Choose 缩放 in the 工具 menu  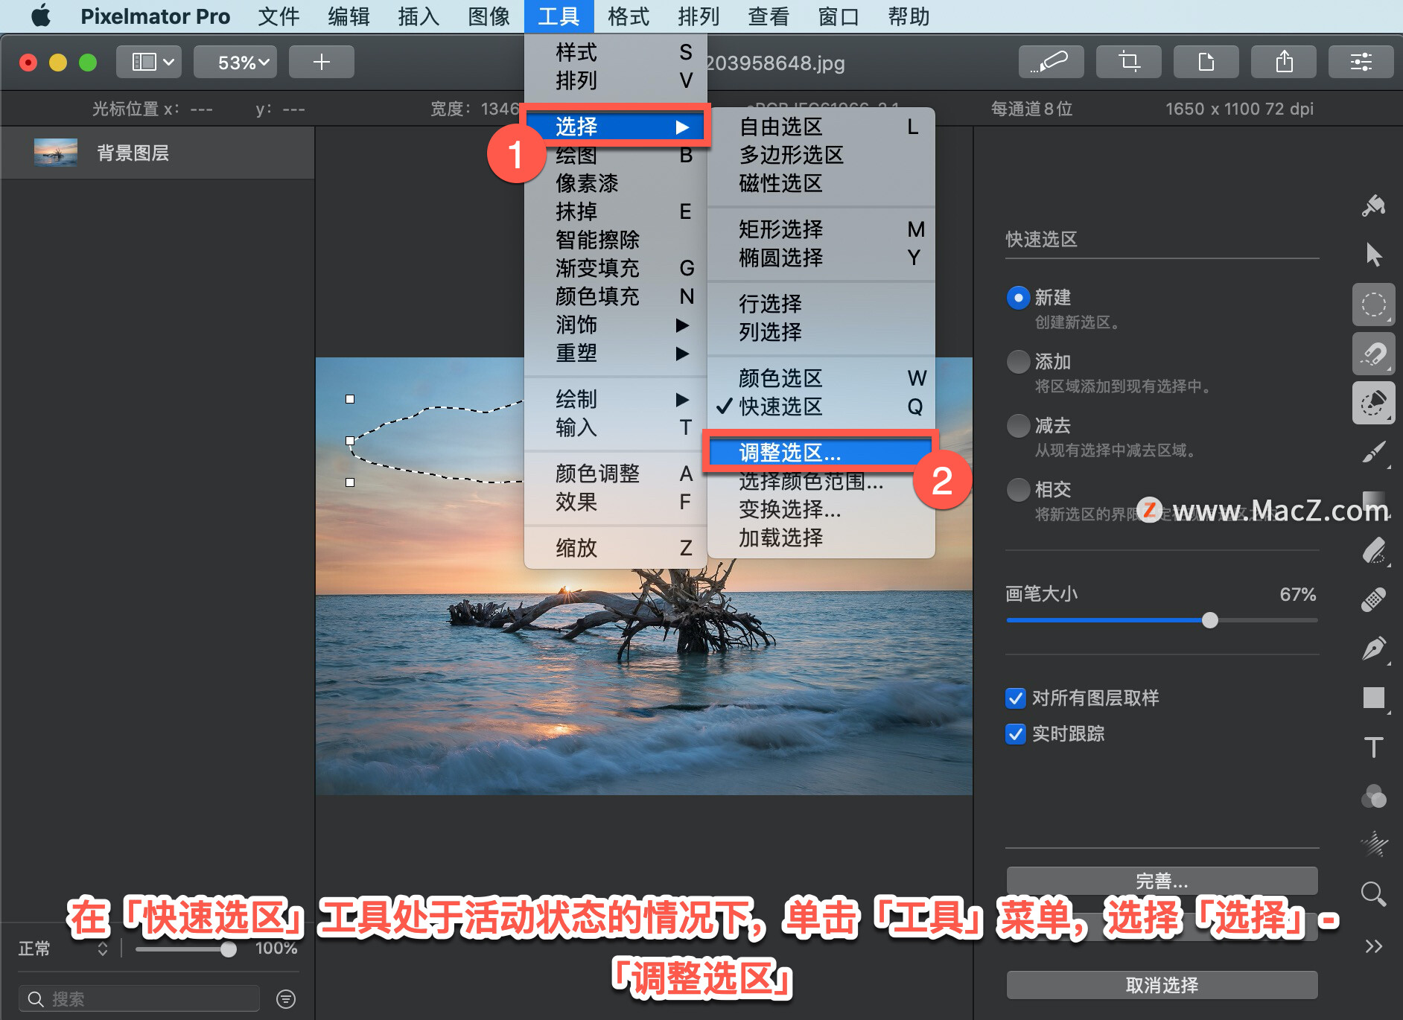(x=615, y=548)
